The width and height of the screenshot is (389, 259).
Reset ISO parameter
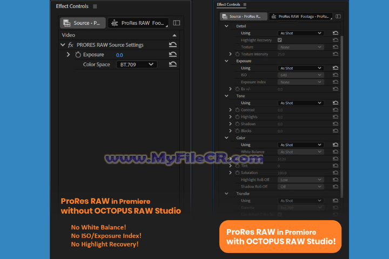click(x=336, y=74)
